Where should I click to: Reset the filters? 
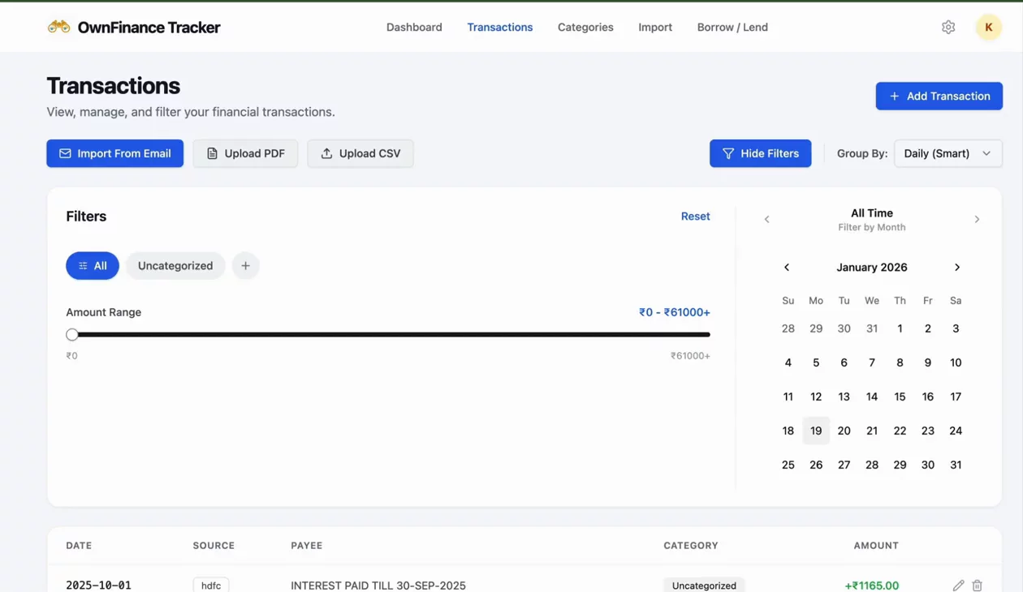pyautogui.click(x=695, y=217)
